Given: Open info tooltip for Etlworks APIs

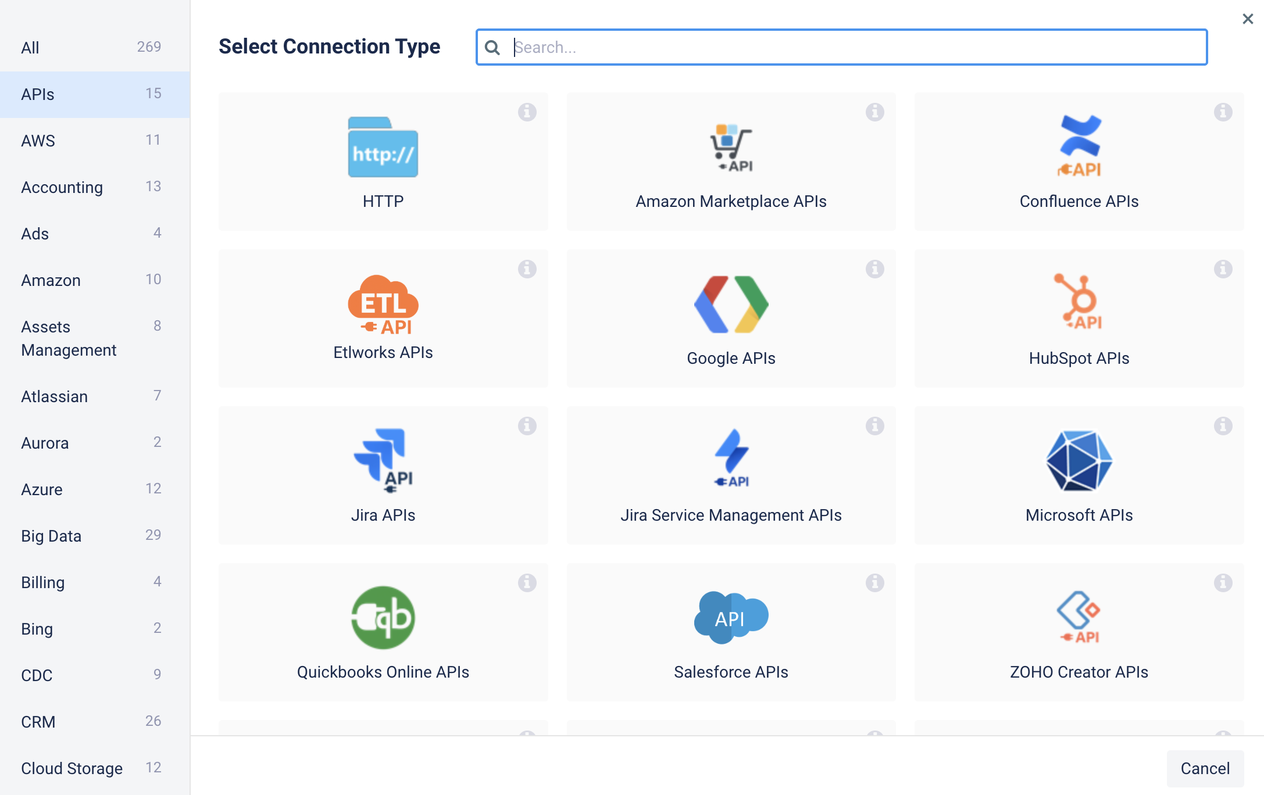Looking at the screenshot, I should 527,268.
